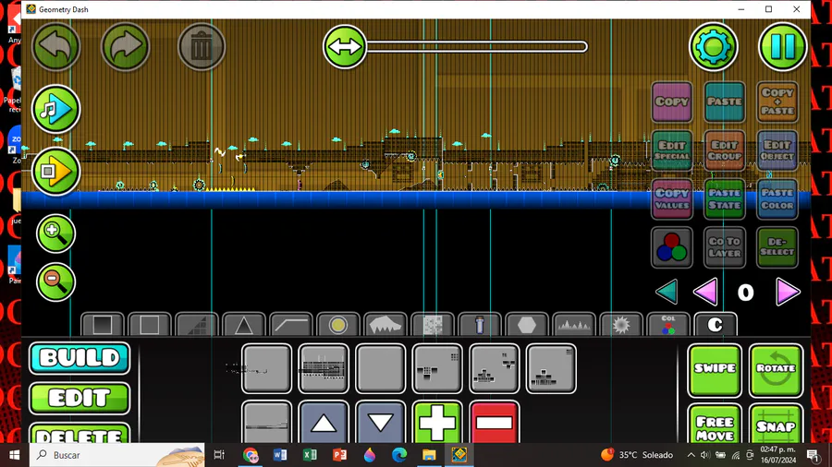Open Excel from the taskbar
Screen dimensions: 832x467
point(310,455)
